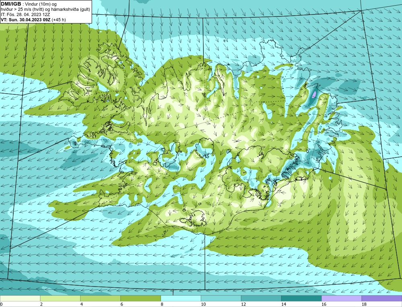Click the 'Vindur (10m) og' heading text

[41, 4]
